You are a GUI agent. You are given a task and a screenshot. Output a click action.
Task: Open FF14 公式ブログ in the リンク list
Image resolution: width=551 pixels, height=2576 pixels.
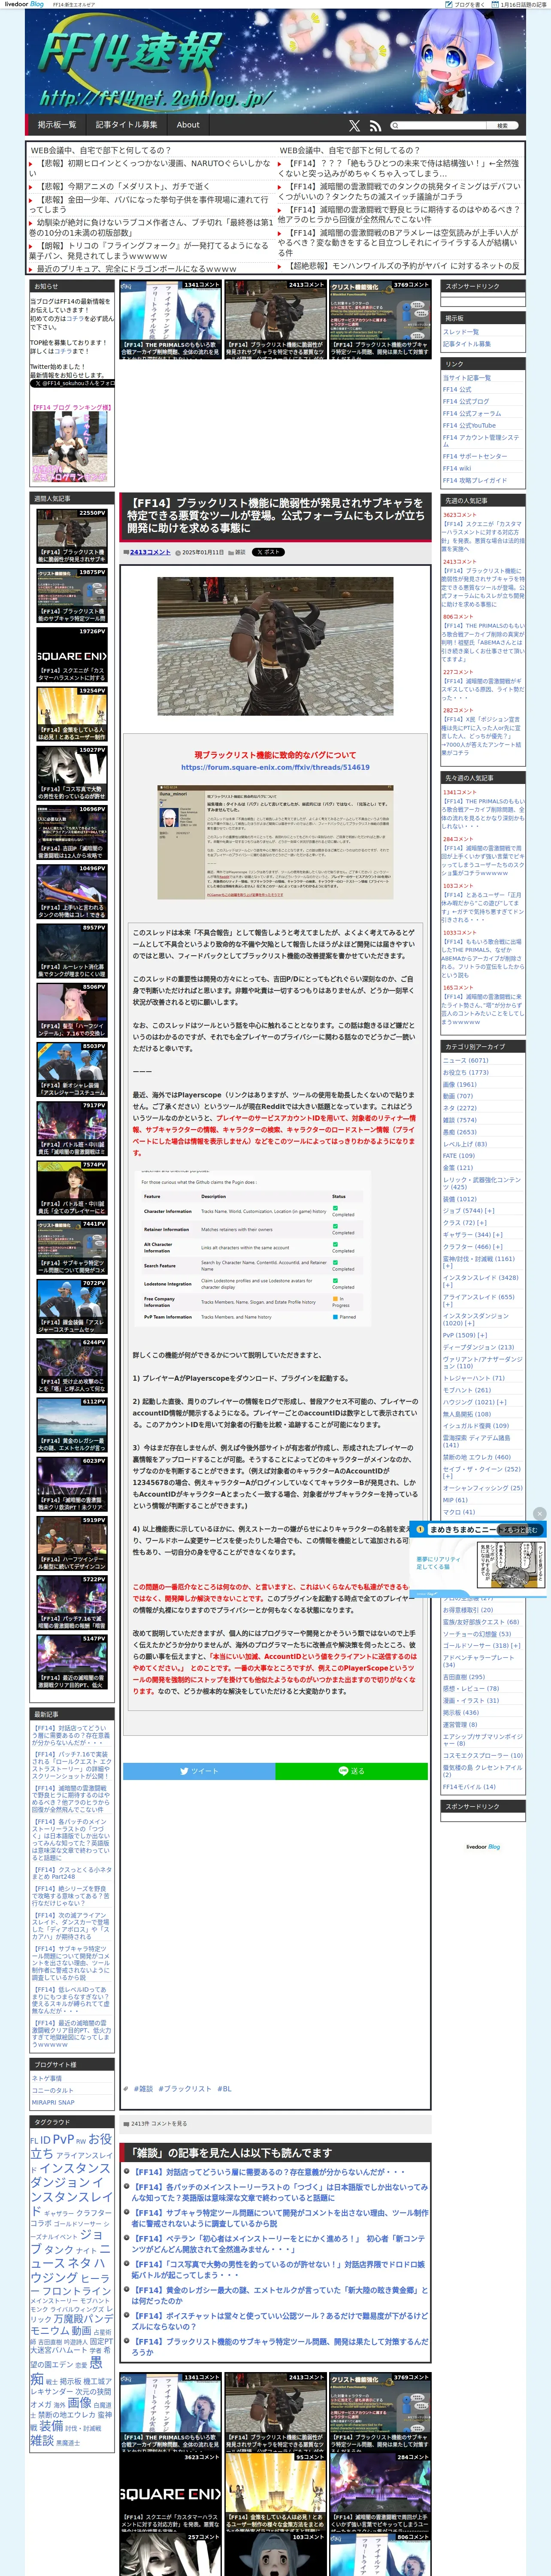pyautogui.click(x=466, y=401)
